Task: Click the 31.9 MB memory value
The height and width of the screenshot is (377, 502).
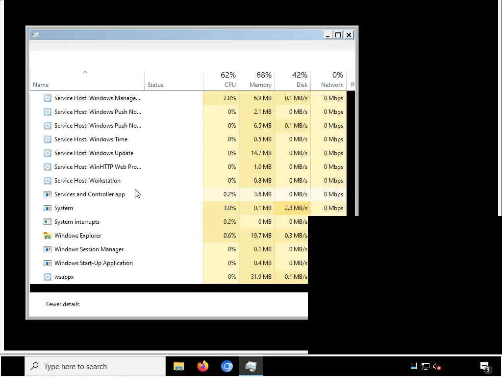Action: pos(261,277)
